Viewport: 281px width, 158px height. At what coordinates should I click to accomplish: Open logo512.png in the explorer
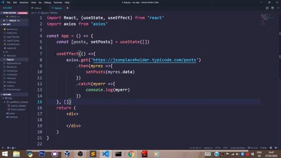pos(13,41)
